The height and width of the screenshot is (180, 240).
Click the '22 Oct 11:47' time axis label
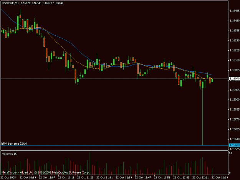click(143, 178)
